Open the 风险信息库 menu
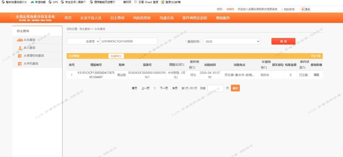This screenshot has width=343, height=157. (x=142, y=18)
